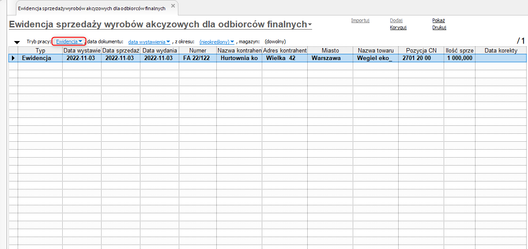The image size is (528, 249).
Task: Click the 2701 20 00 CN code cell
Action: (x=421, y=58)
